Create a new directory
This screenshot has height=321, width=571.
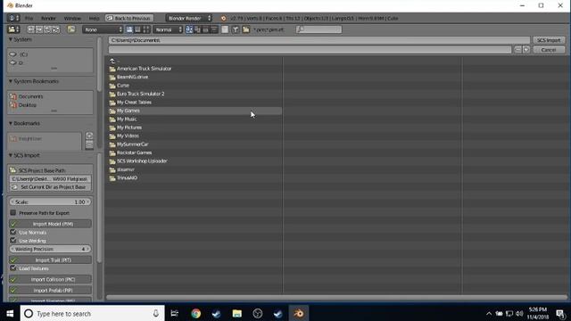click(71, 29)
